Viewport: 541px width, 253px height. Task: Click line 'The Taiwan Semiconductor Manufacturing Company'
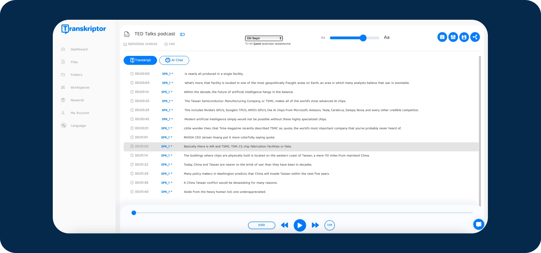(265, 101)
